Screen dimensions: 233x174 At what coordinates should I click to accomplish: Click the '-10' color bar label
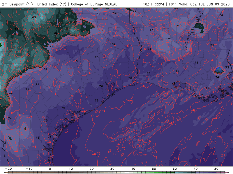pyautogui.click(x=29, y=169)
